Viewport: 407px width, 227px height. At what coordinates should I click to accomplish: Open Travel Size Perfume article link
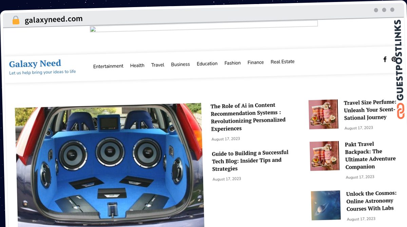[x=370, y=110]
